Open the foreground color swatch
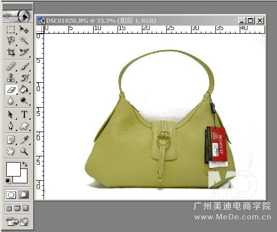 tap(13, 169)
